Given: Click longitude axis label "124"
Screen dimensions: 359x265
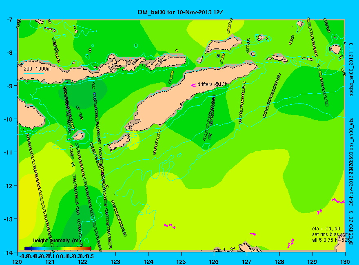Looking at the screenshot, I should point(148,261).
